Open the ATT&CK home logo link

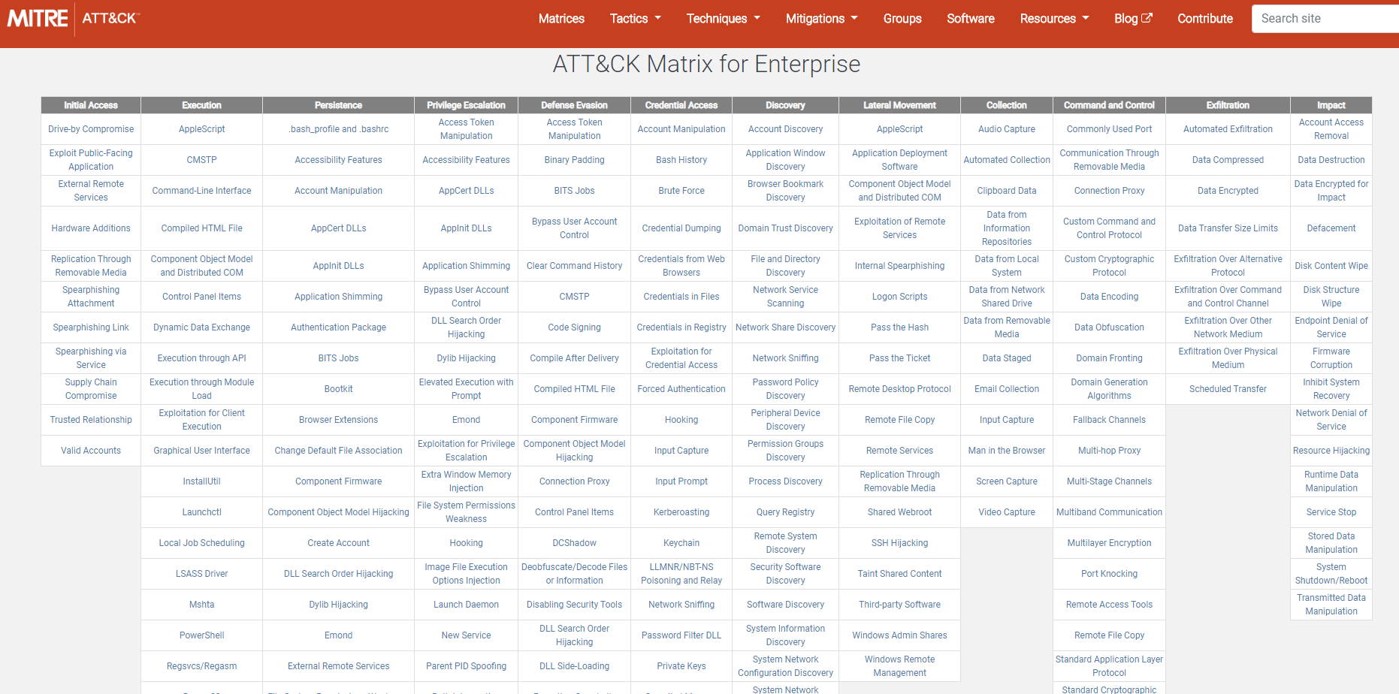[111, 18]
